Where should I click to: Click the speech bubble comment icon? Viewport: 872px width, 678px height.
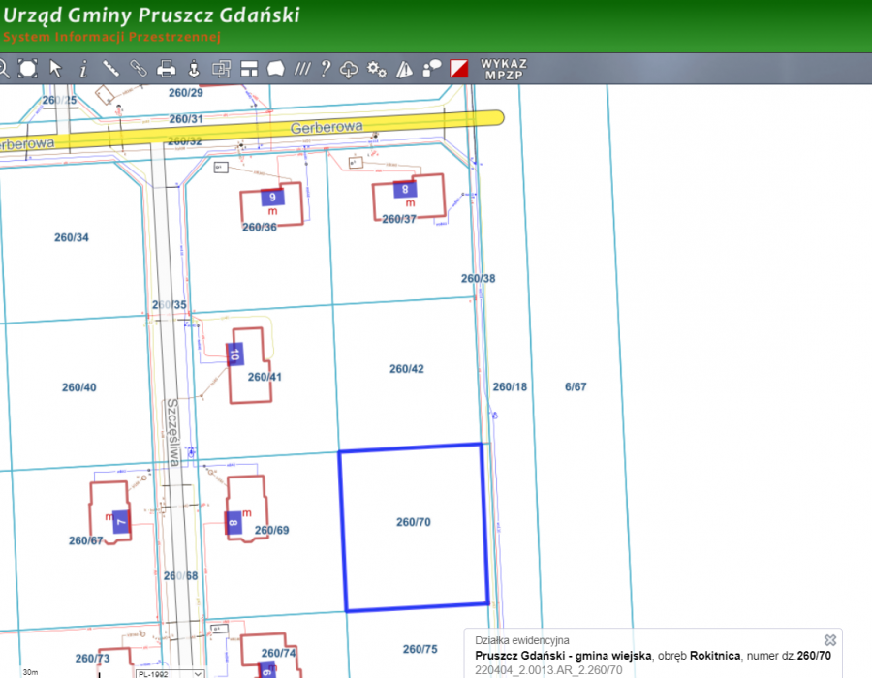(432, 68)
